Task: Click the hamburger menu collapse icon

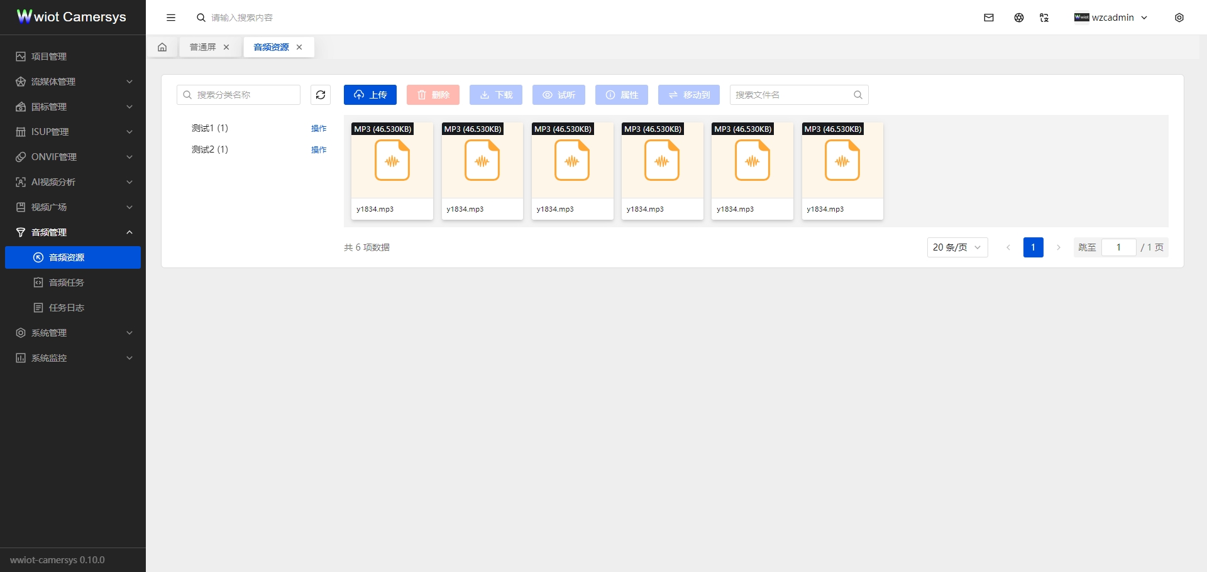Action: 171,18
